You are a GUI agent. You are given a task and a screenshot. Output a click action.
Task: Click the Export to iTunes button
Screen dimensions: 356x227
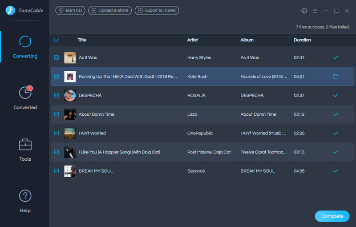[x=157, y=10]
